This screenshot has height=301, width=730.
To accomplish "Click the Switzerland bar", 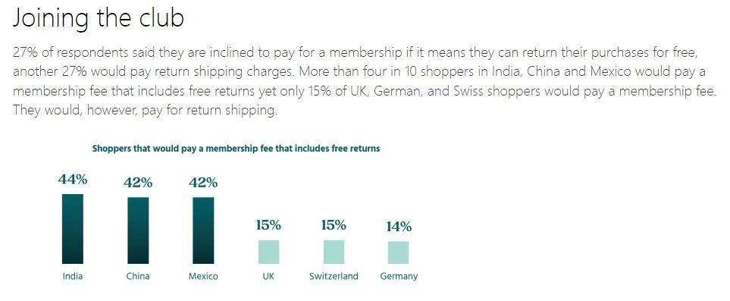I will pos(334,252).
